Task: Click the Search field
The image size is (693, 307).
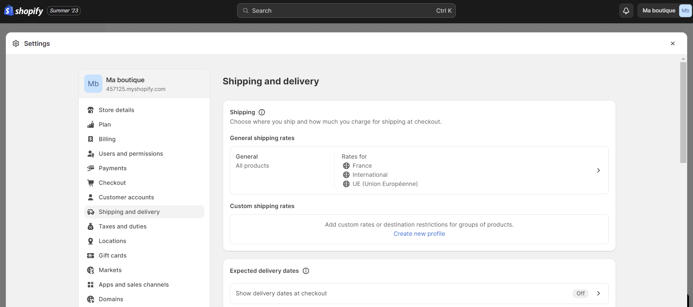Action: coord(346,11)
